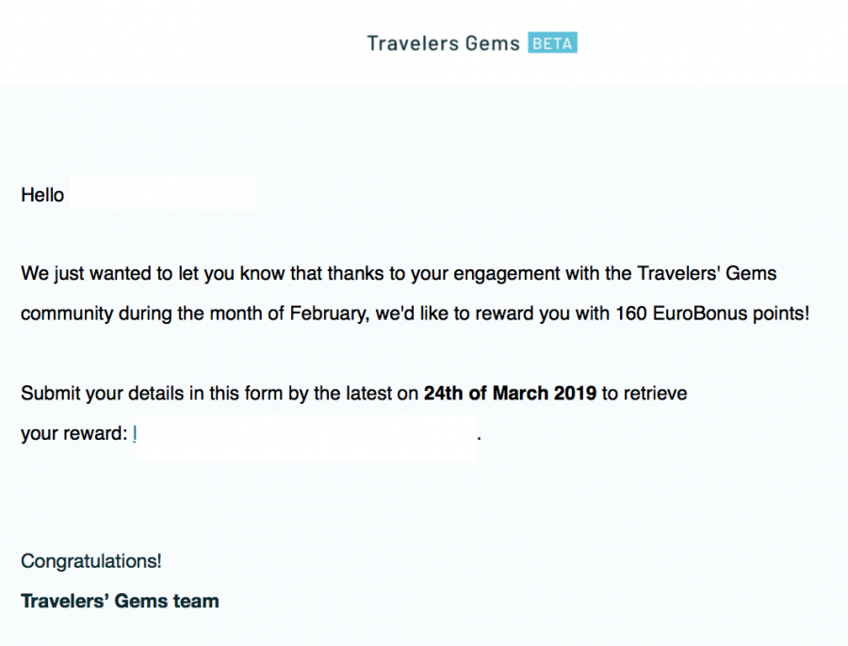848x646 pixels.
Task: Click the bold "24th of March 2019" date
Action: pyautogui.click(x=510, y=394)
